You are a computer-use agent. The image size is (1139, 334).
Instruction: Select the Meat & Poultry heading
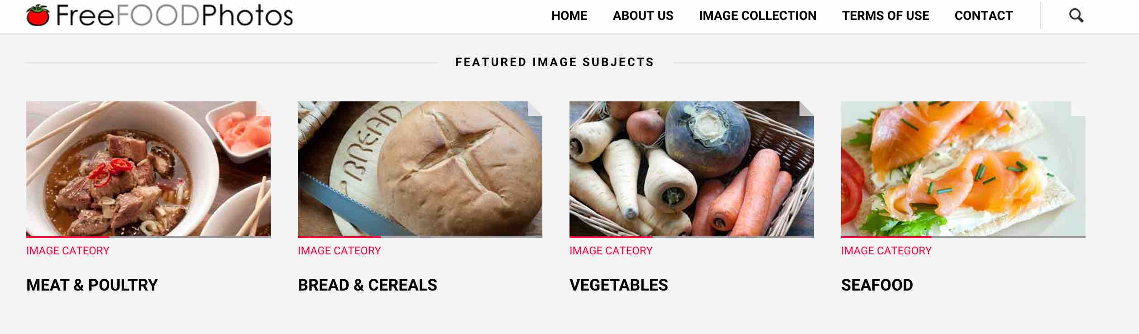click(x=92, y=285)
